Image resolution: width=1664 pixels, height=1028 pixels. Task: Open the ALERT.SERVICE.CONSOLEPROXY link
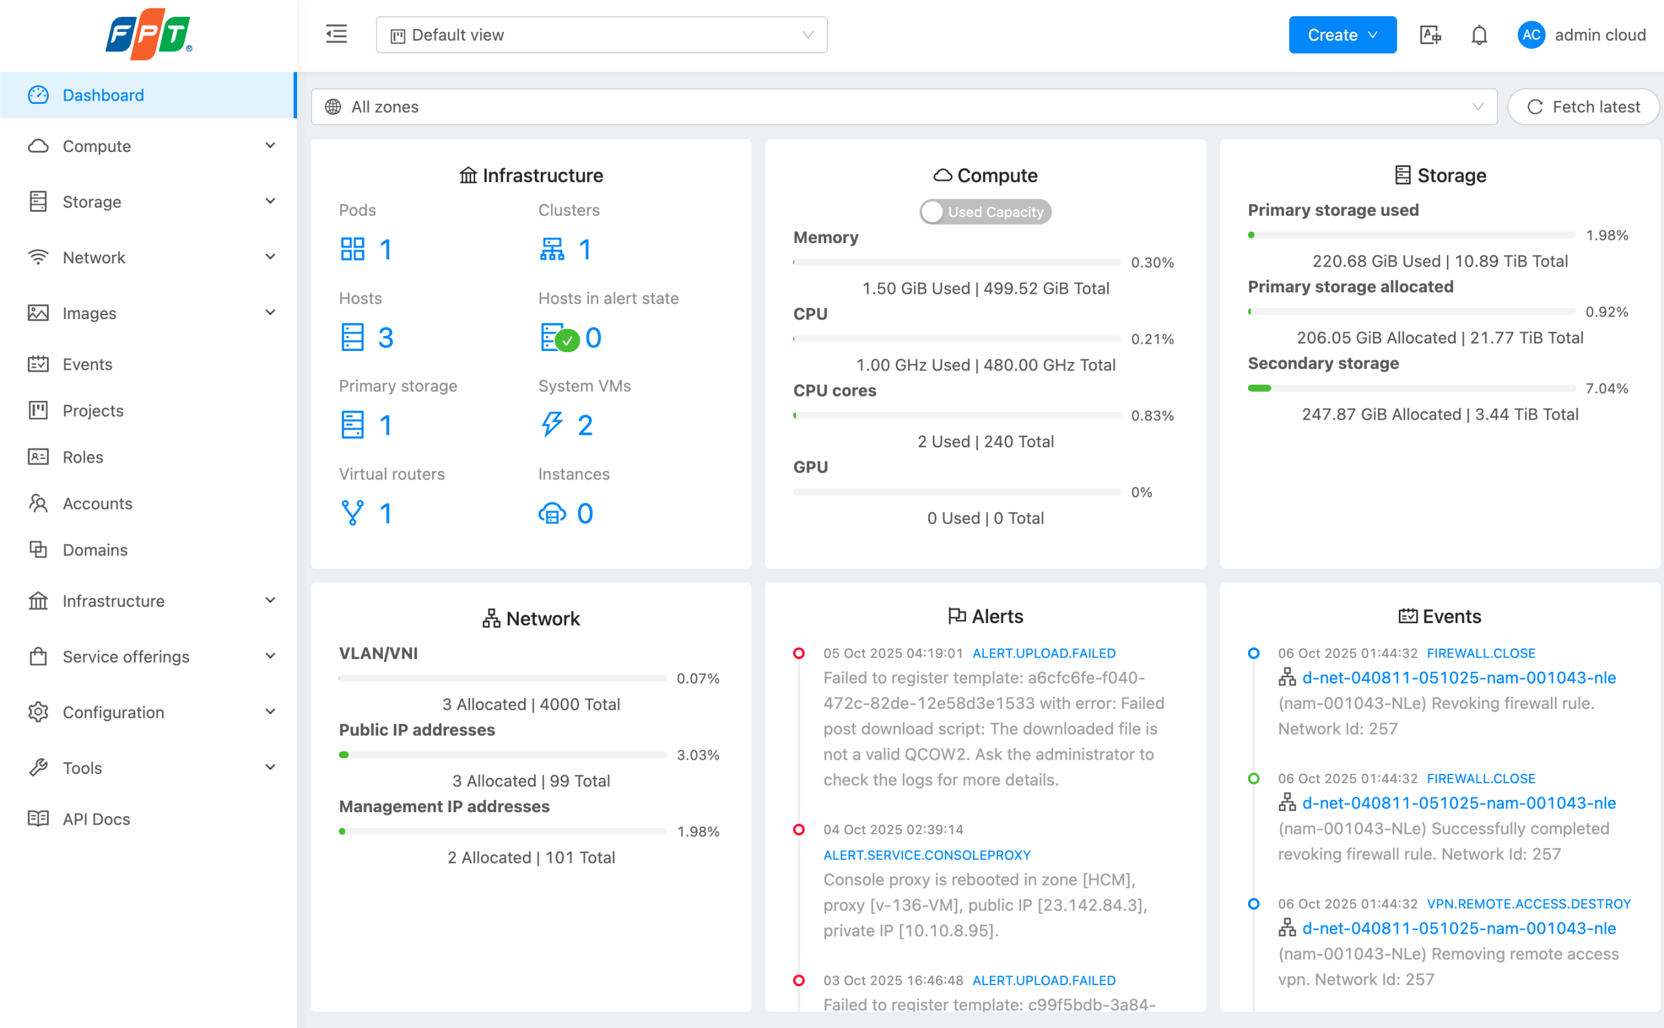(x=926, y=855)
